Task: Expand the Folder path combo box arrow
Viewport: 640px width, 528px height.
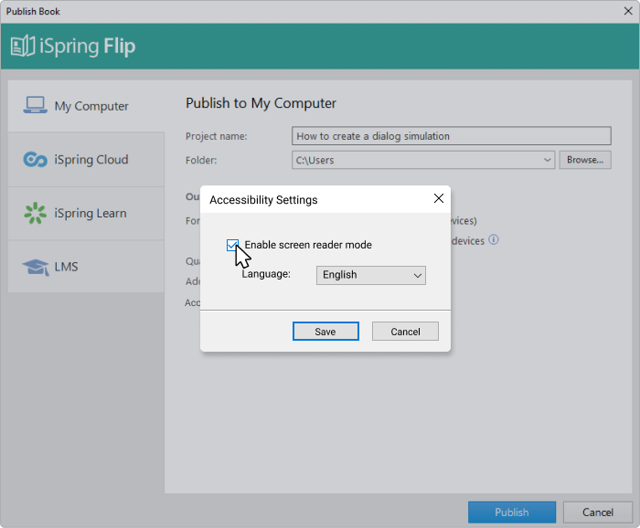Action: [x=548, y=160]
